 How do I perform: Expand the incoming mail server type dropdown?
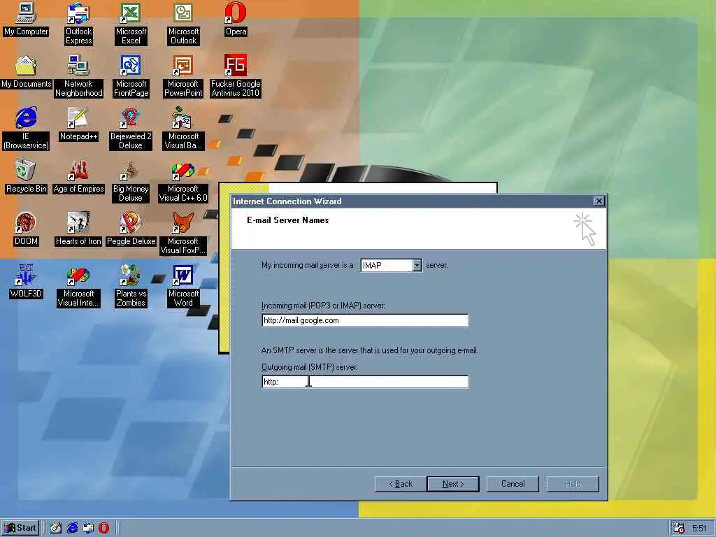[x=417, y=265]
